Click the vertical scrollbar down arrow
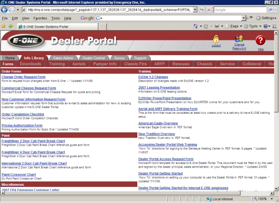279x203 pixels. (x=276, y=189)
